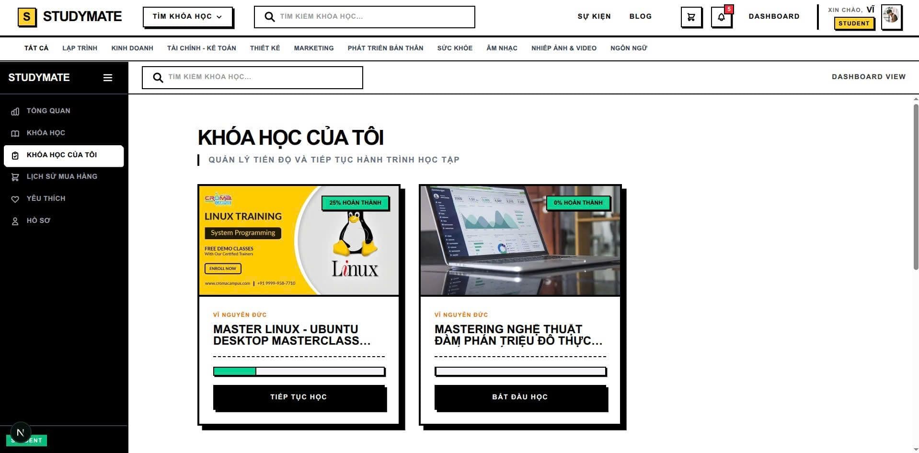919x453 pixels.
Task: Click the yellow S StudyMate logo
Action: click(27, 17)
